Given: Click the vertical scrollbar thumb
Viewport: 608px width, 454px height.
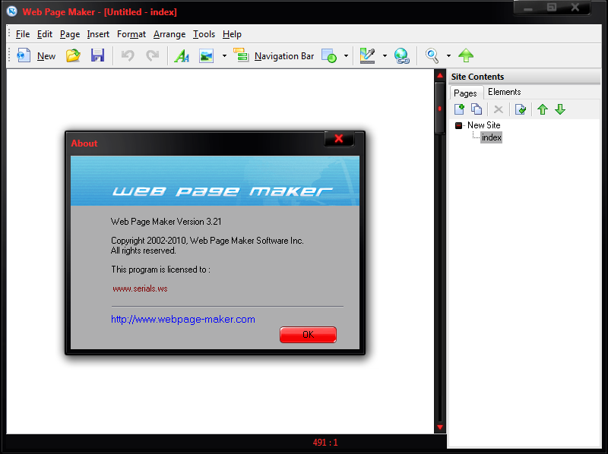Looking at the screenshot, I should pyautogui.click(x=440, y=108).
